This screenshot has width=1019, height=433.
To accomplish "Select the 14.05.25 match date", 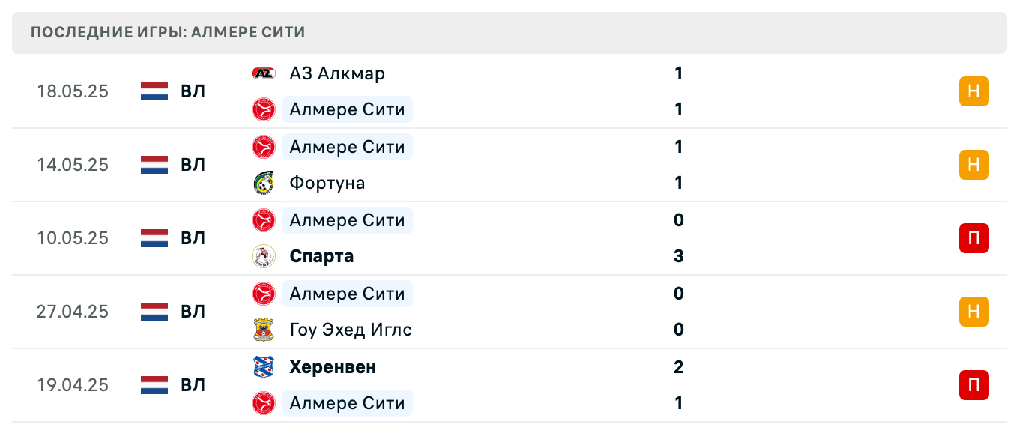I will 73,165.
